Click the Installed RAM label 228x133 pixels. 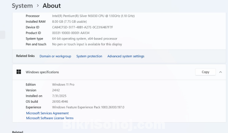tap(36, 22)
